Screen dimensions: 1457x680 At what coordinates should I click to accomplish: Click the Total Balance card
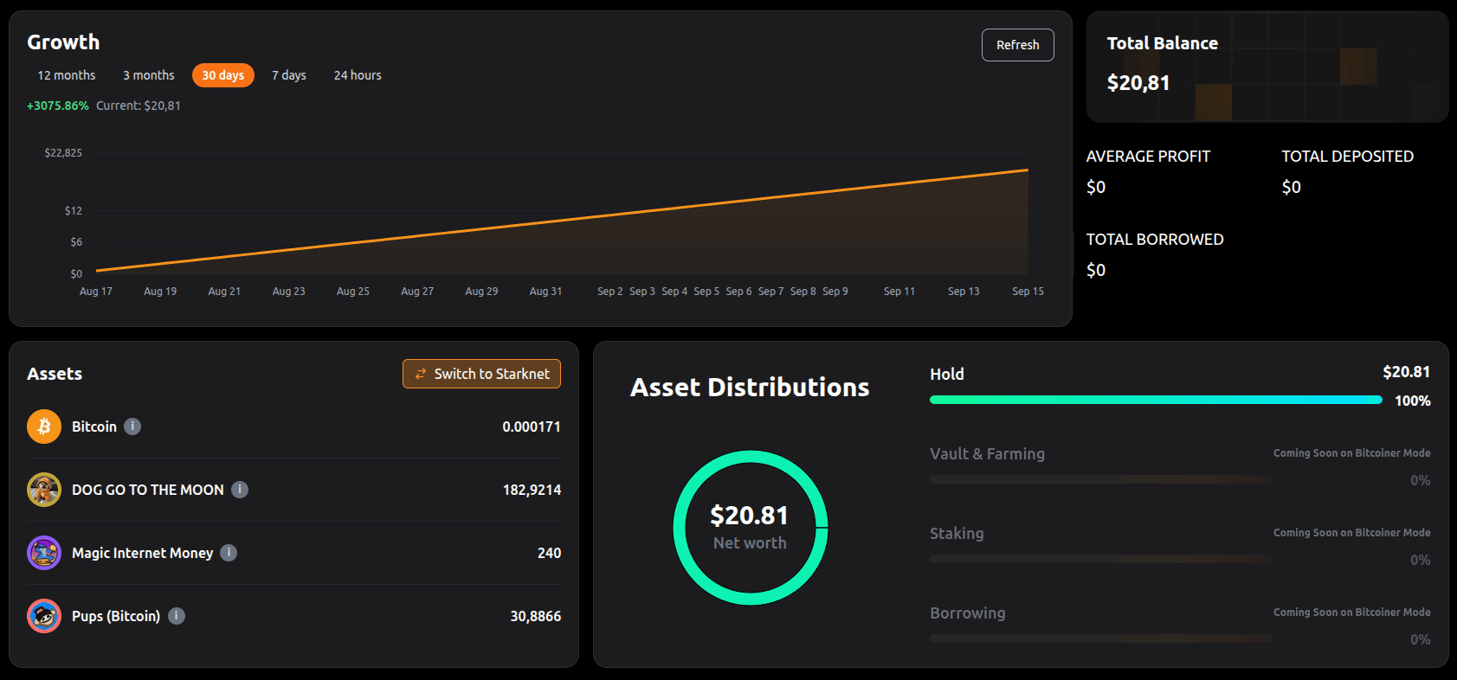coord(1267,67)
